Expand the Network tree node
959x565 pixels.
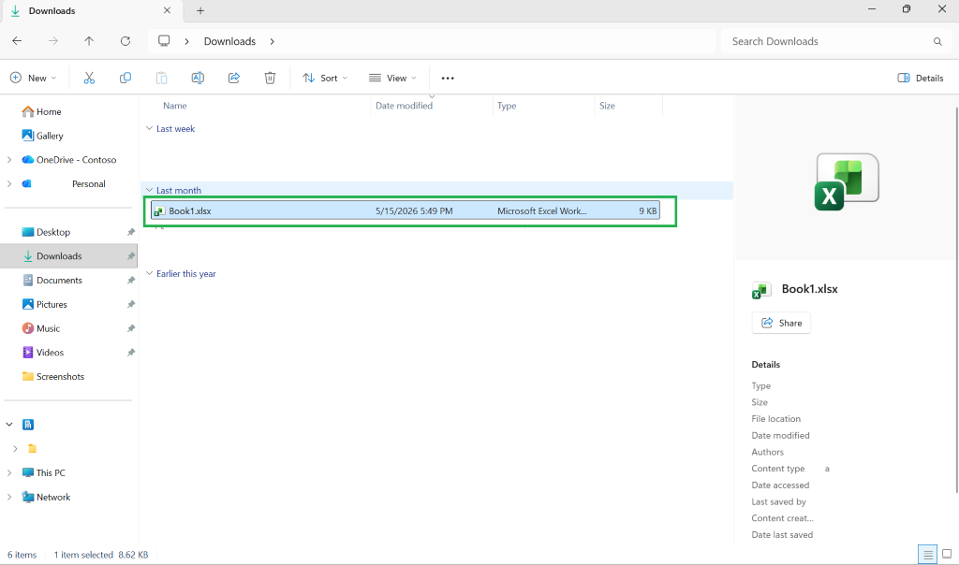(9, 498)
